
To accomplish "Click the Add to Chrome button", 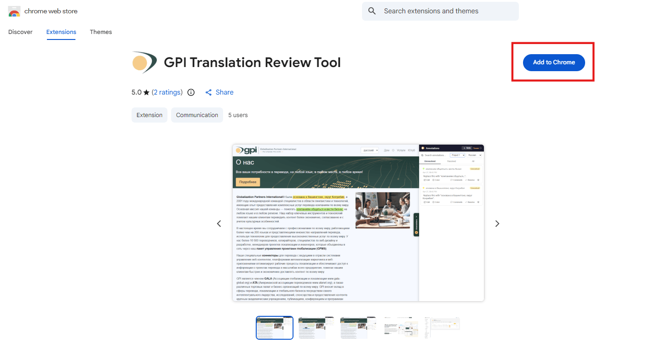I will click(554, 62).
